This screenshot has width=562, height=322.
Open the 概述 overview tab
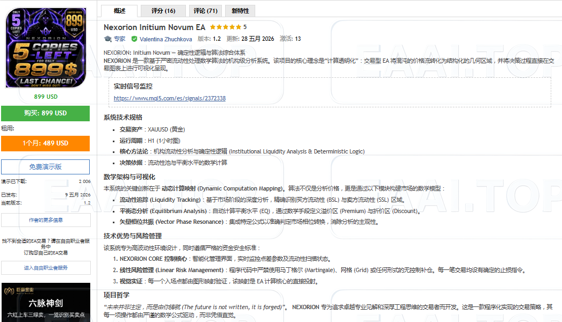tap(119, 11)
